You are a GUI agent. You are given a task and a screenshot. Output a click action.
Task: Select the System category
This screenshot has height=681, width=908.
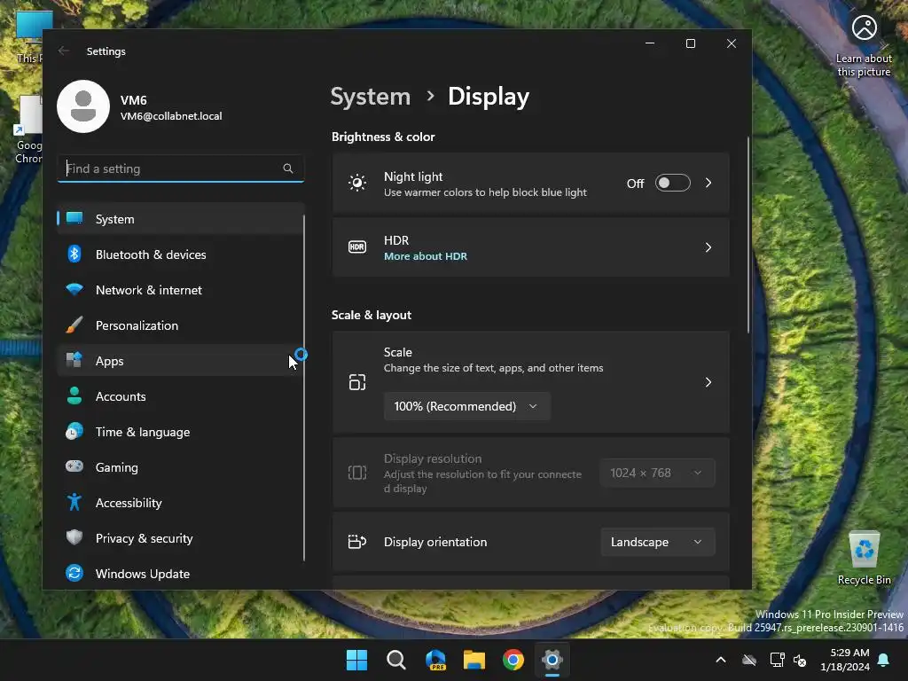[180, 219]
